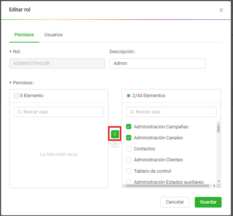The image size is (233, 216).
Task: Click the Cancelar button
Action: [175, 202]
